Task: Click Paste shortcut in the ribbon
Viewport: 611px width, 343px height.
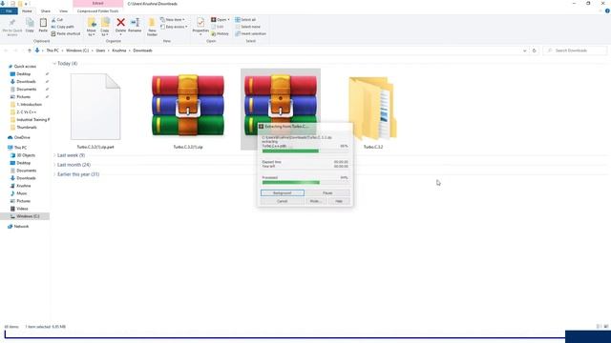Action: pyautogui.click(x=66, y=34)
